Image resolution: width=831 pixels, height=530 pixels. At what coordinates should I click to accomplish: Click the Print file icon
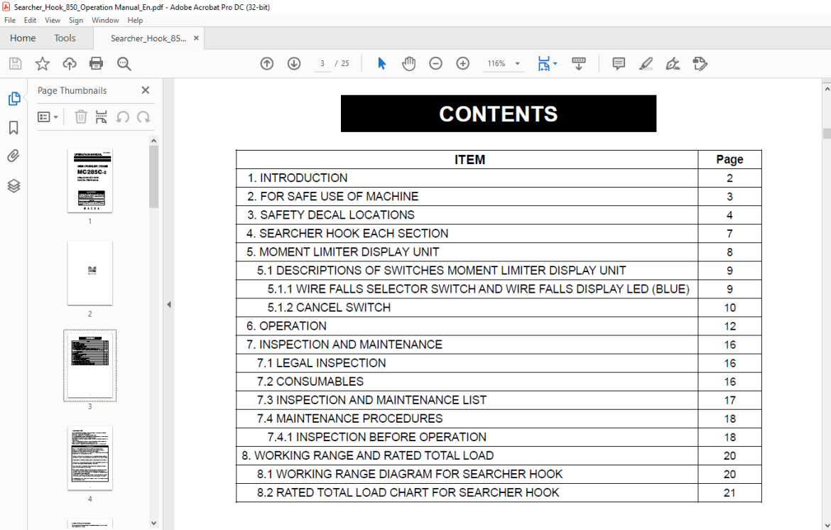click(97, 64)
